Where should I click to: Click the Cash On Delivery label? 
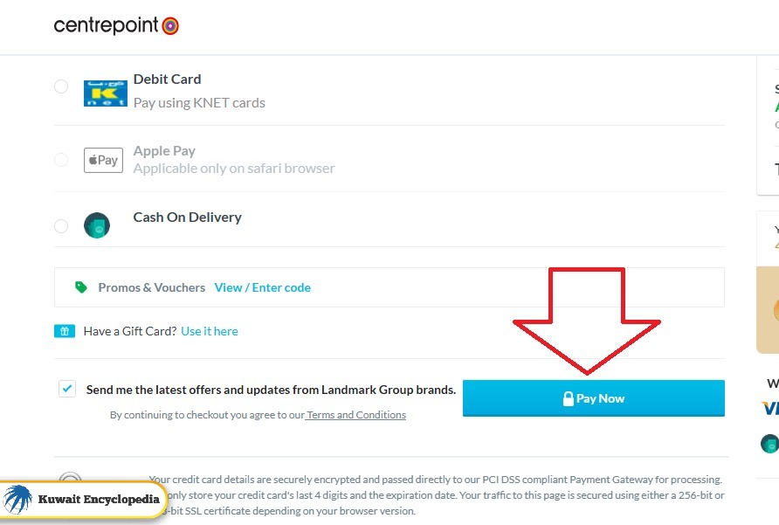tap(187, 217)
